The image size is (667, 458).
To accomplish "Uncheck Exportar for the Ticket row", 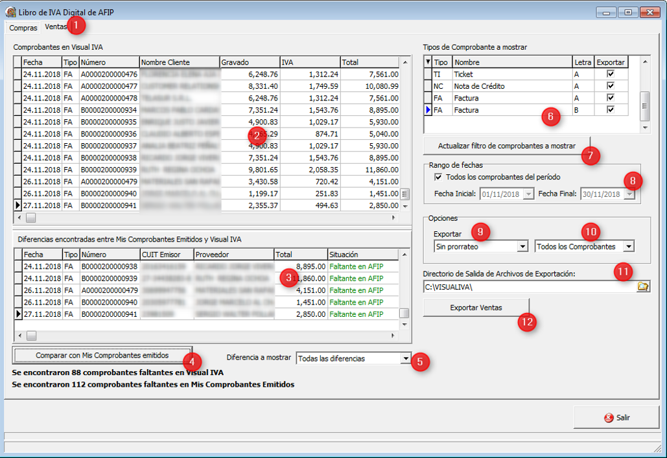I will pyautogui.click(x=609, y=74).
